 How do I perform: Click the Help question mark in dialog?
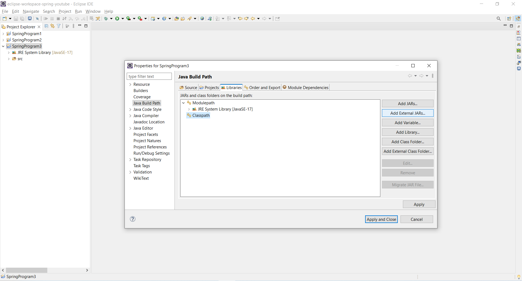(133, 219)
